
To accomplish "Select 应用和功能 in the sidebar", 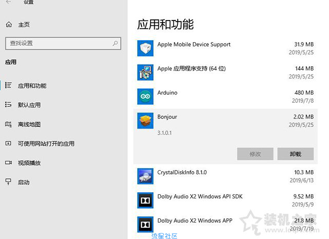I will (32, 86).
